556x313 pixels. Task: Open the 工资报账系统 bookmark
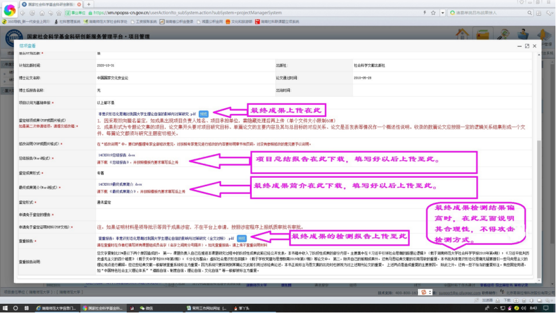pos(144,22)
